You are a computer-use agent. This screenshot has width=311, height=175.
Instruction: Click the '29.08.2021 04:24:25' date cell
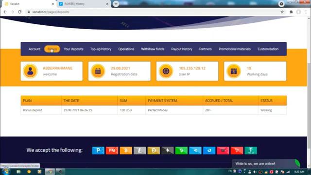click(89, 110)
